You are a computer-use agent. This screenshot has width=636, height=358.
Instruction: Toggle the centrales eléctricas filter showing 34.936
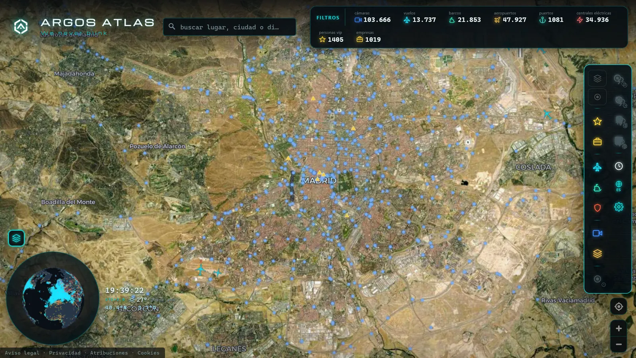(593, 17)
